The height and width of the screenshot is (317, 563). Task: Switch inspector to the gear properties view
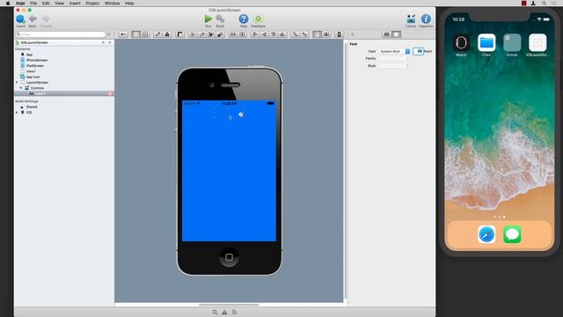[397, 34]
